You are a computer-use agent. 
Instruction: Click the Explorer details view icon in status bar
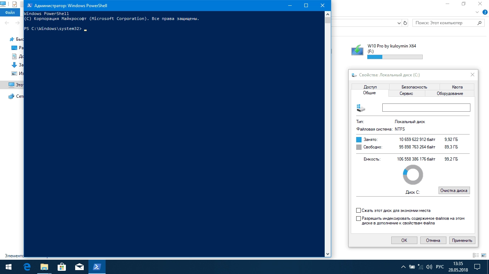475,255
